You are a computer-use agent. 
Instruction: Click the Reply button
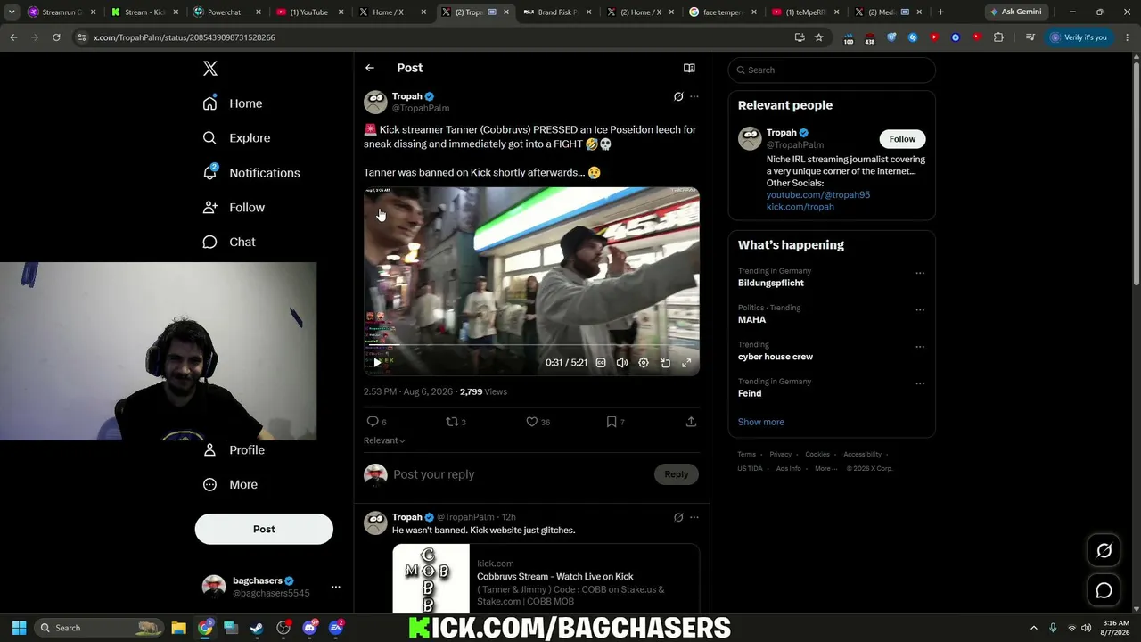[x=677, y=474]
